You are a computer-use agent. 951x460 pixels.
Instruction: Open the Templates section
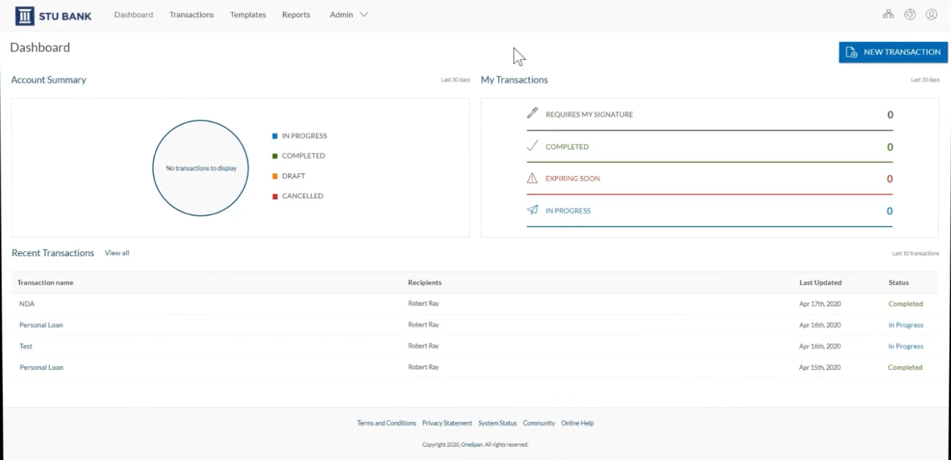[x=247, y=14]
